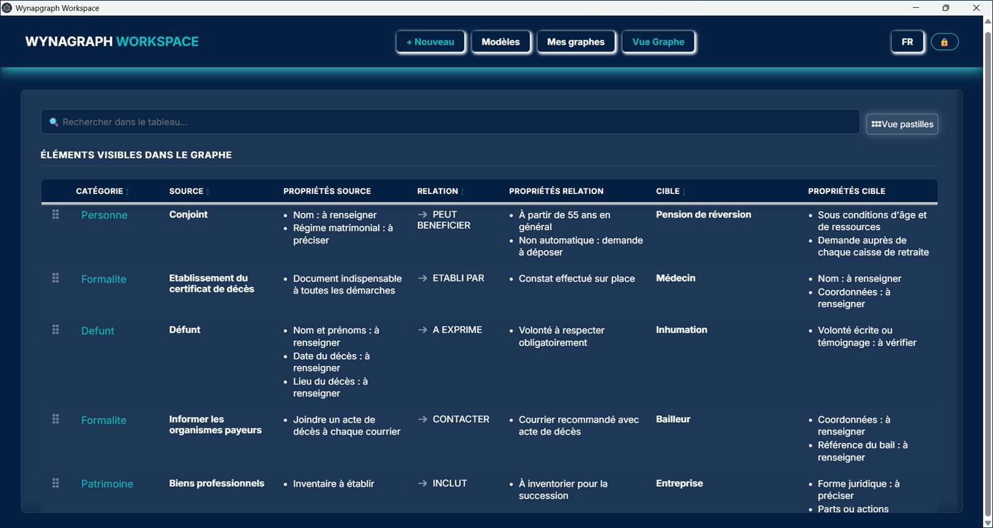The width and height of the screenshot is (993, 528).
Task: Click the CONTACTER relation
Action: click(x=453, y=419)
